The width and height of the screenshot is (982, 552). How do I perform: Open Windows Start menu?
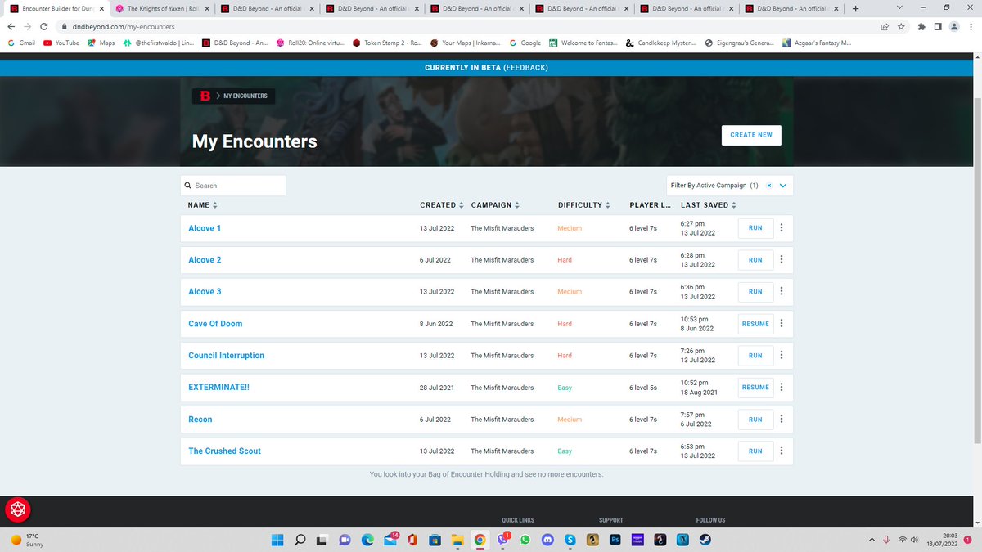coord(277,540)
